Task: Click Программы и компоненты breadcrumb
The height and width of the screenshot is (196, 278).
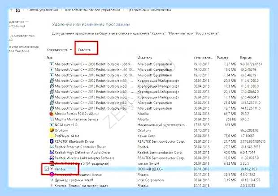Action: 149,10
